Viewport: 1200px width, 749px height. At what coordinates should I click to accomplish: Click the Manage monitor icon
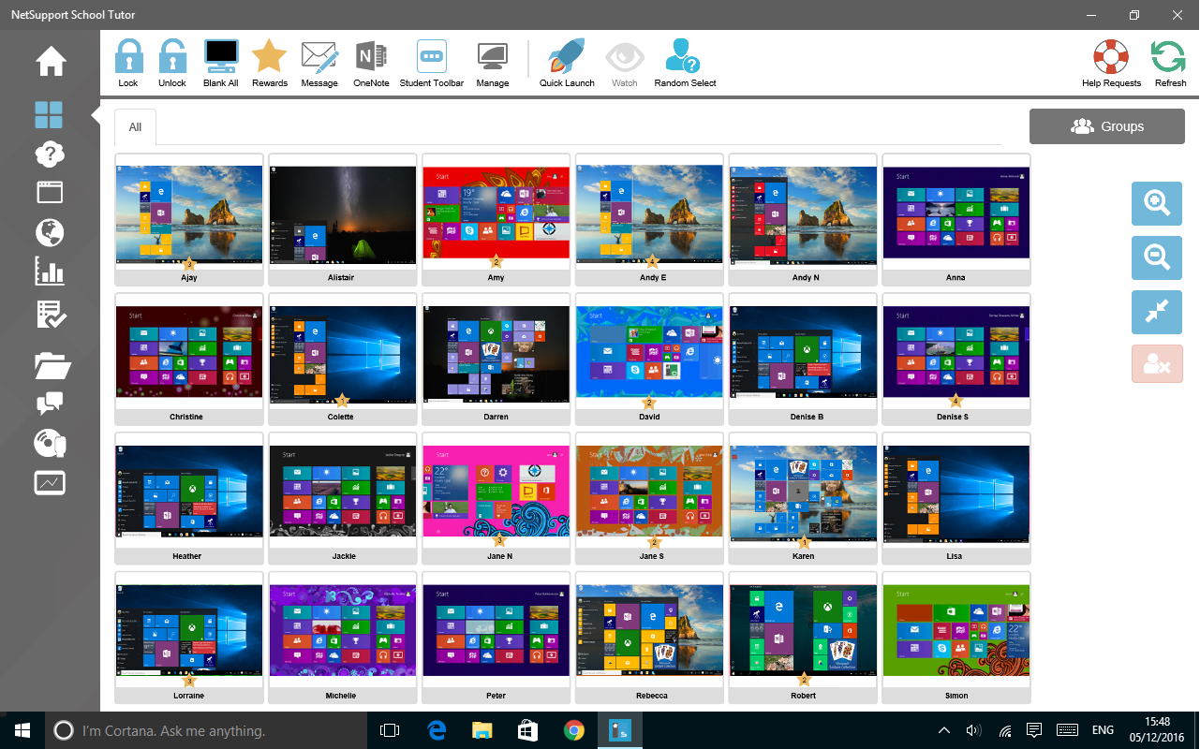(492, 58)
